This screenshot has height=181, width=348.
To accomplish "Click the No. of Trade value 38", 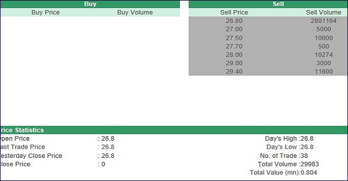I will 304,156.
